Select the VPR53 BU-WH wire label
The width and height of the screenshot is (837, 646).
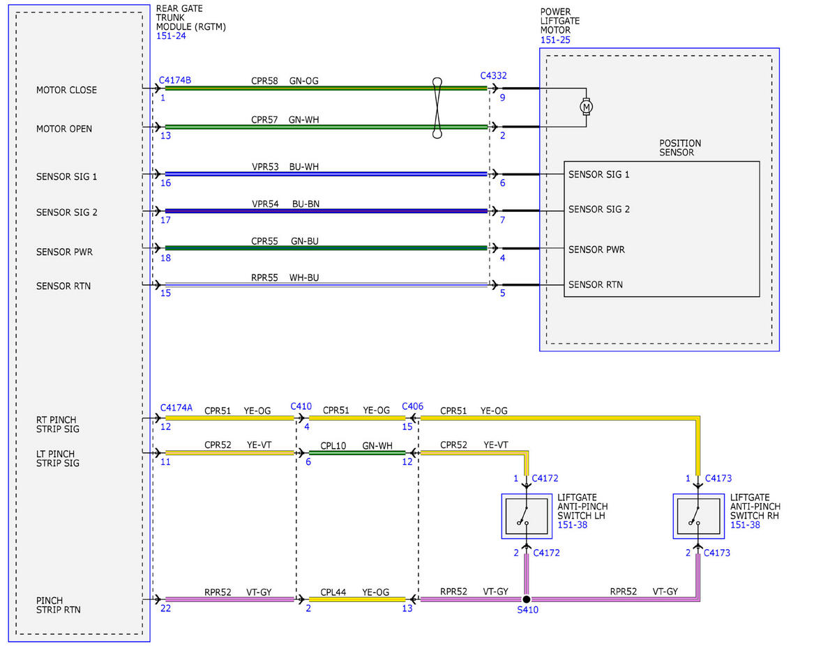(x=285, y=167)
